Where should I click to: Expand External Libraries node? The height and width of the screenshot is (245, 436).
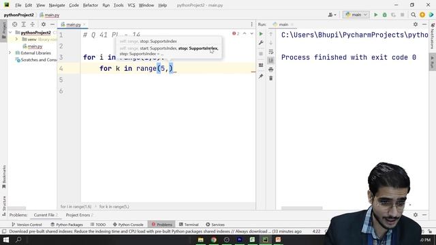tap(10, 53)
